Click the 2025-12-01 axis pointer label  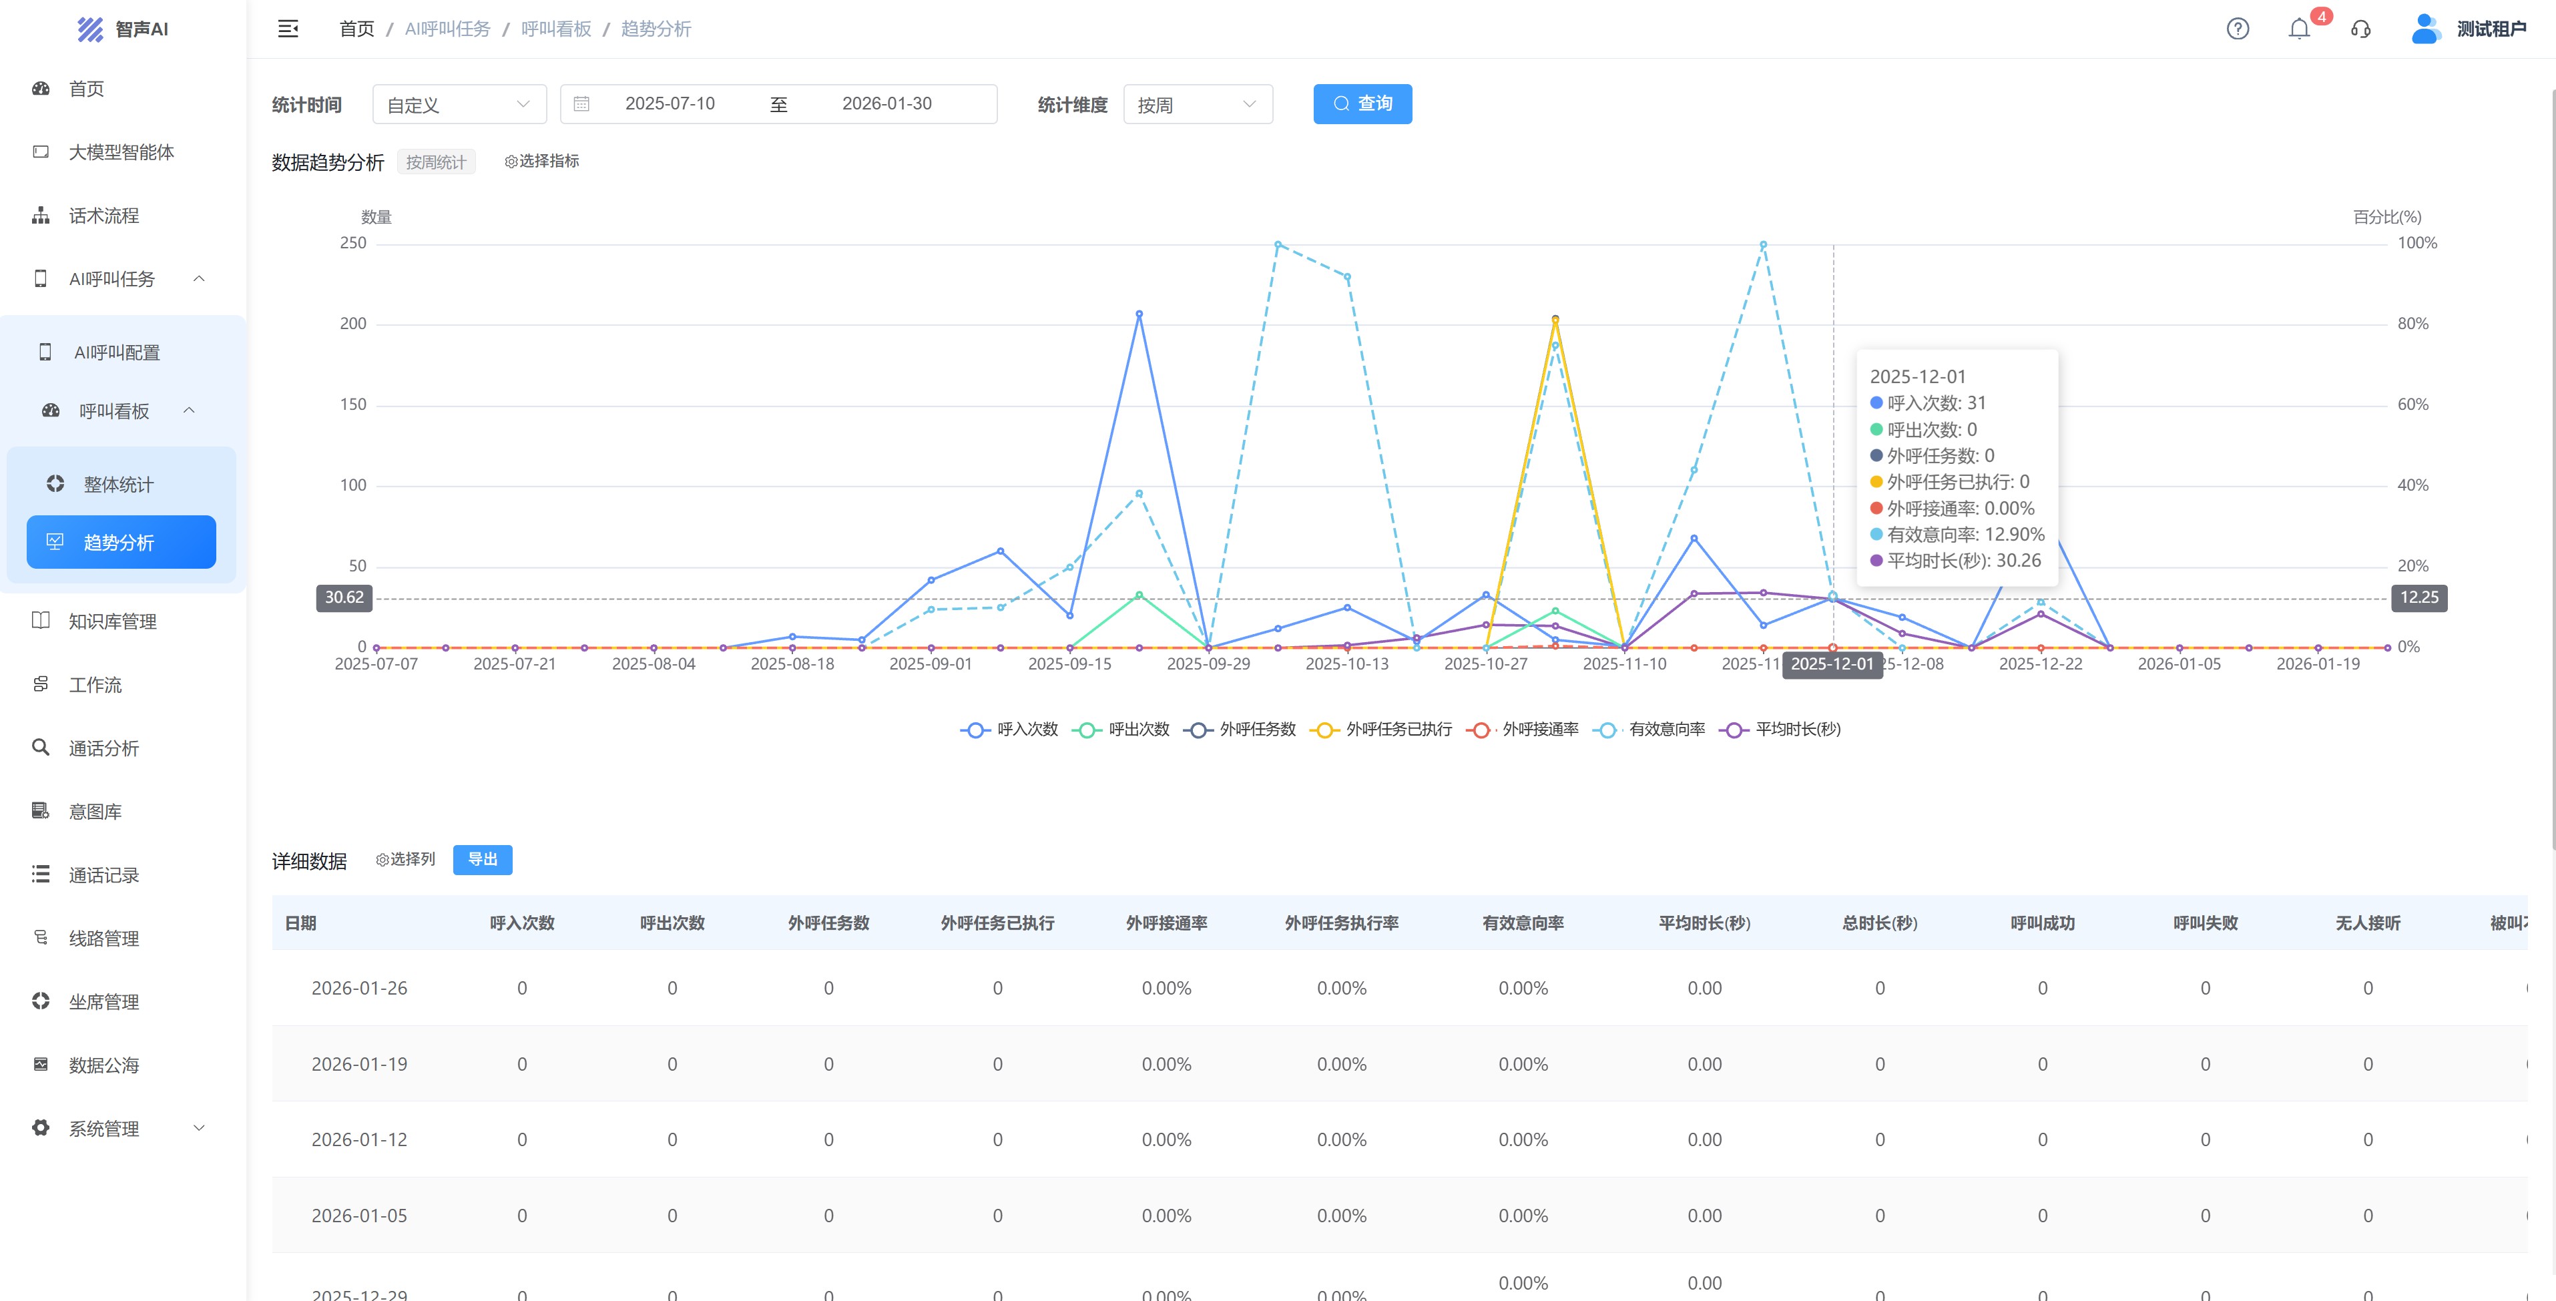1832,664
